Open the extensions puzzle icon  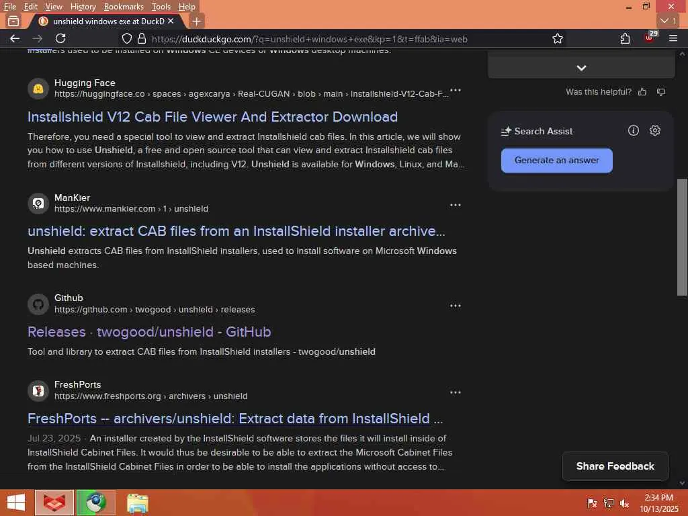point(626,38)
